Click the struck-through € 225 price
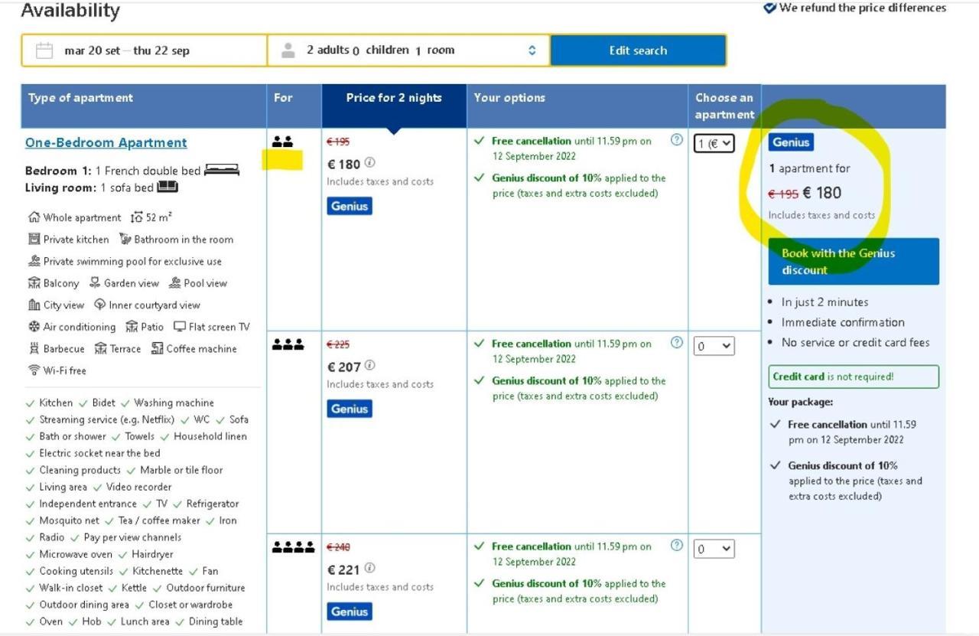The image size is (979, 636). [x=338, y=344]
